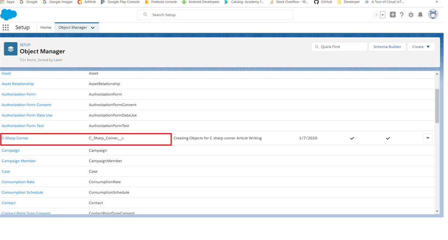Viewport: 448px width, 240px height.
Task: Click the Object Manager layers icon
Action: (x=10, y=49)
